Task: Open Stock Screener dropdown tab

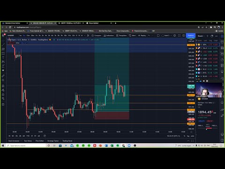Action: (15, 141)
